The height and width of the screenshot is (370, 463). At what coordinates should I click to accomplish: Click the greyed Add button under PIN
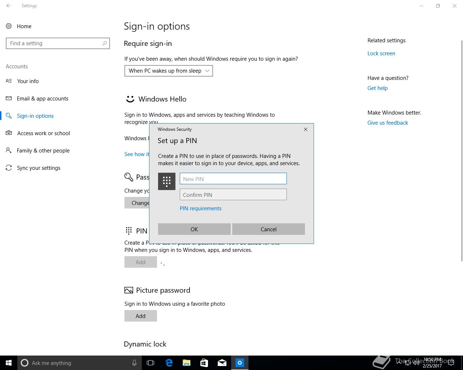pyautogui.click(x=141, y=262)
